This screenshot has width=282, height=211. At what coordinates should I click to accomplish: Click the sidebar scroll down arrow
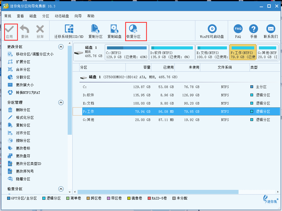tap(70, 192)
